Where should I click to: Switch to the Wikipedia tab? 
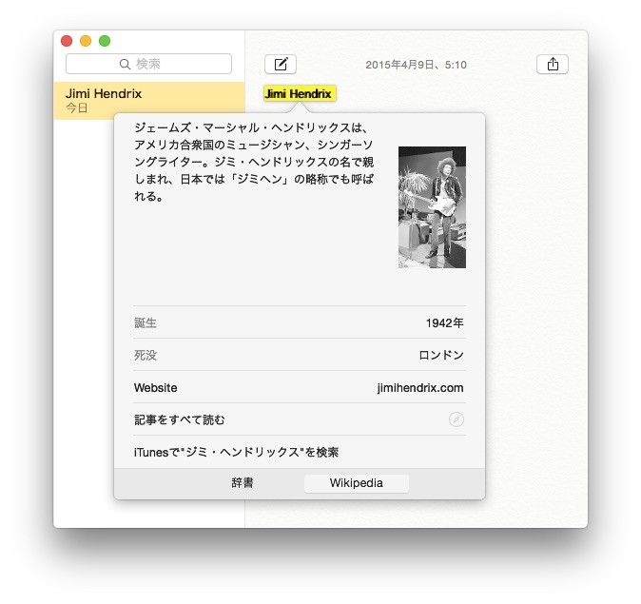pos(357,483)
